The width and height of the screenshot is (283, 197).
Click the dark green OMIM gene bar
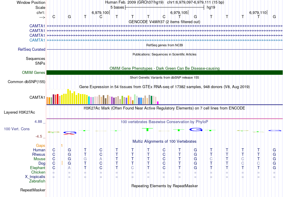click(x=164, y=72)
